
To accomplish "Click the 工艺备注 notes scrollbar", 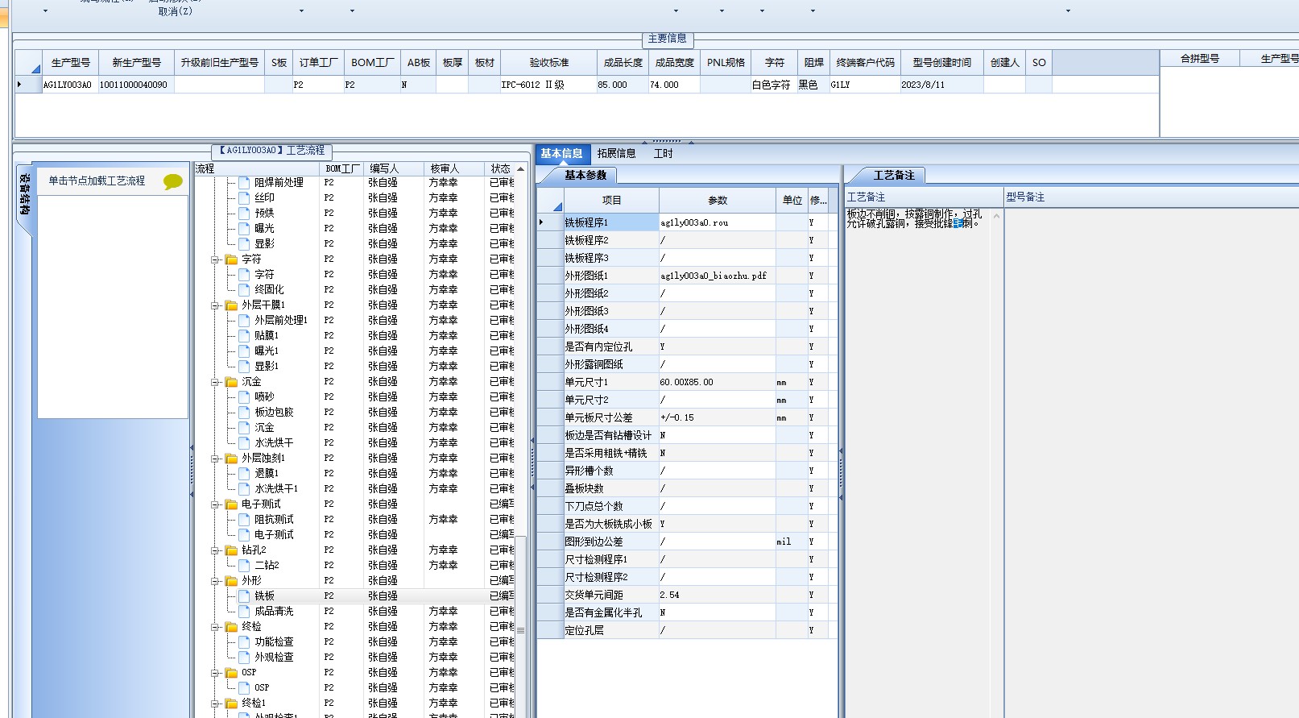I will pyautogui.click(x=997, y=463).
